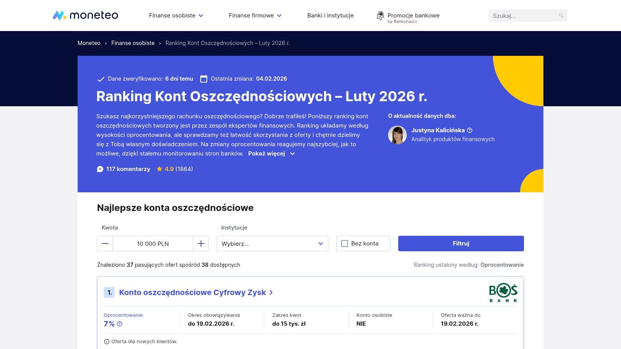The width and height of the screenshot is (621, 349).
Task: Increase amount with the plus button
Action: pos(201,244)
